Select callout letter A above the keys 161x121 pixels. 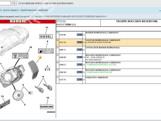(43, 76)
